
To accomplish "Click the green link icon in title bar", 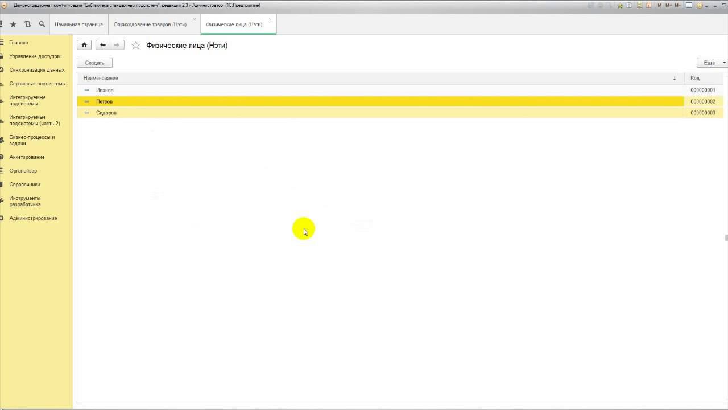I will coord(621,5).
